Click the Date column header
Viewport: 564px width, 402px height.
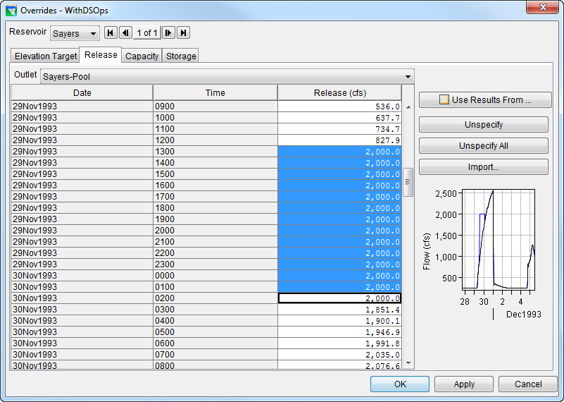[82, 93]
